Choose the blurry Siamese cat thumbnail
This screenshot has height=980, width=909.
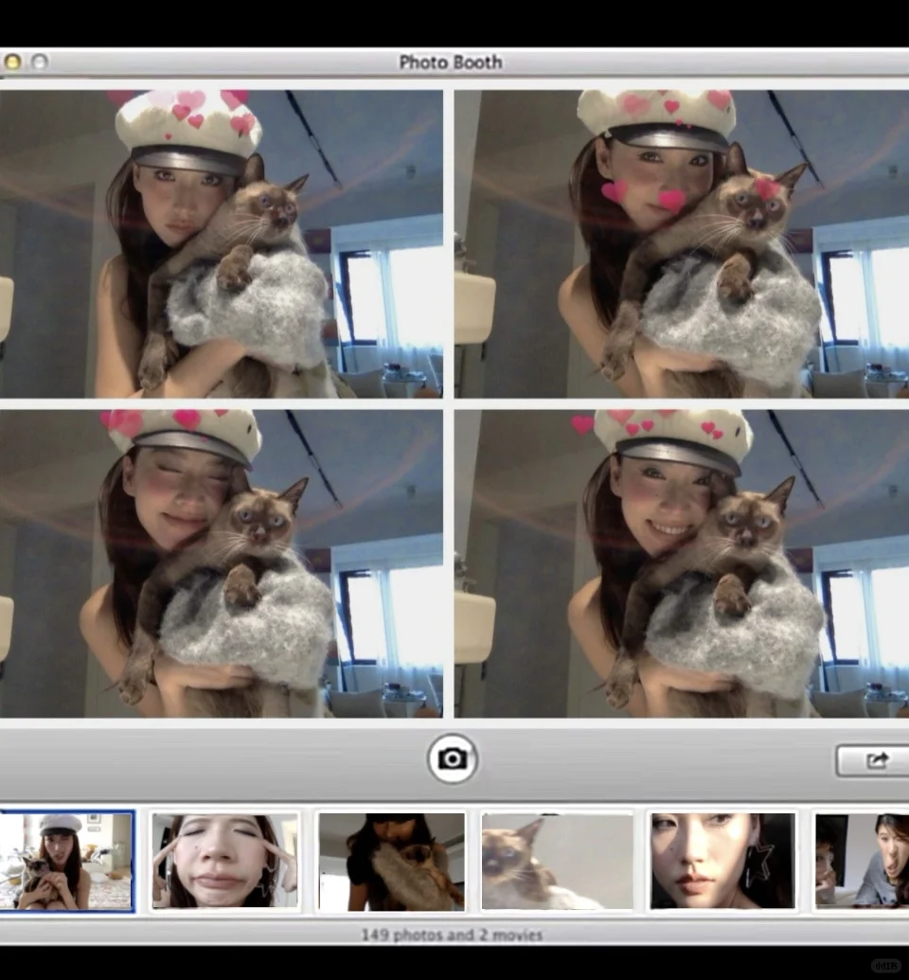click(x=557, y=862)
